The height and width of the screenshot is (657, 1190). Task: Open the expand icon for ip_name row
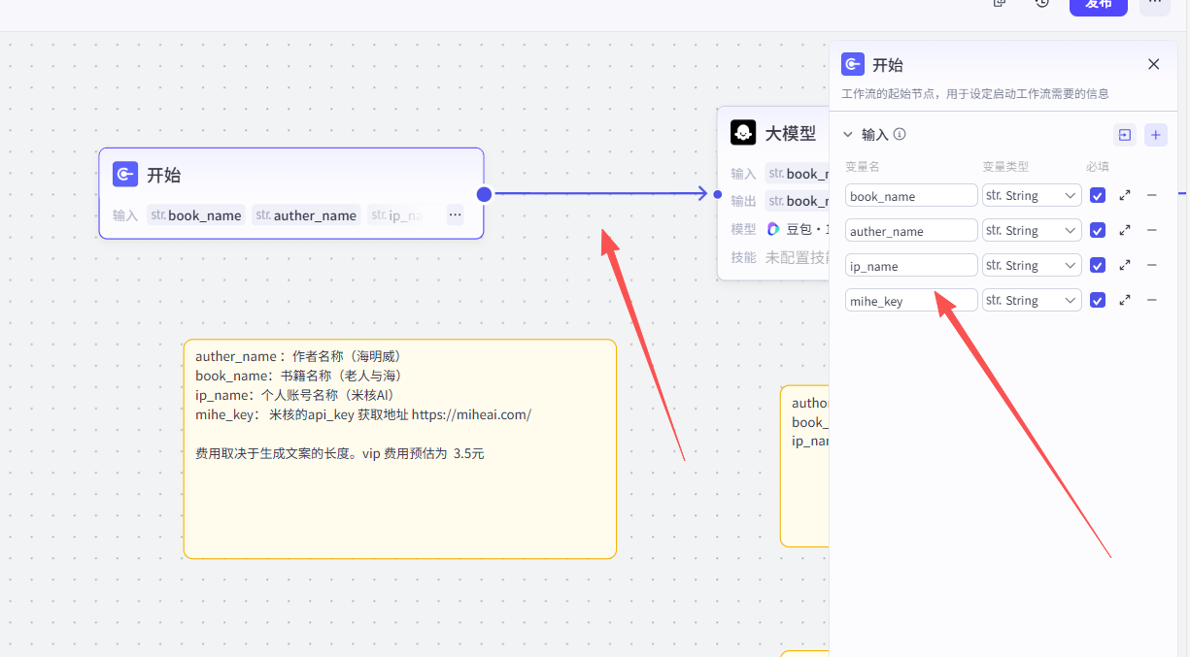point(1124,265)
